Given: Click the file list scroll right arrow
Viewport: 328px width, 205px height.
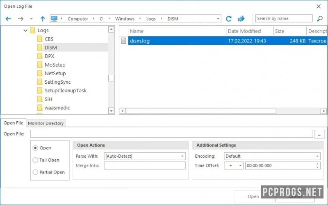Looking at the screenshot, I should pyautogui.click(x=323, y=111).
